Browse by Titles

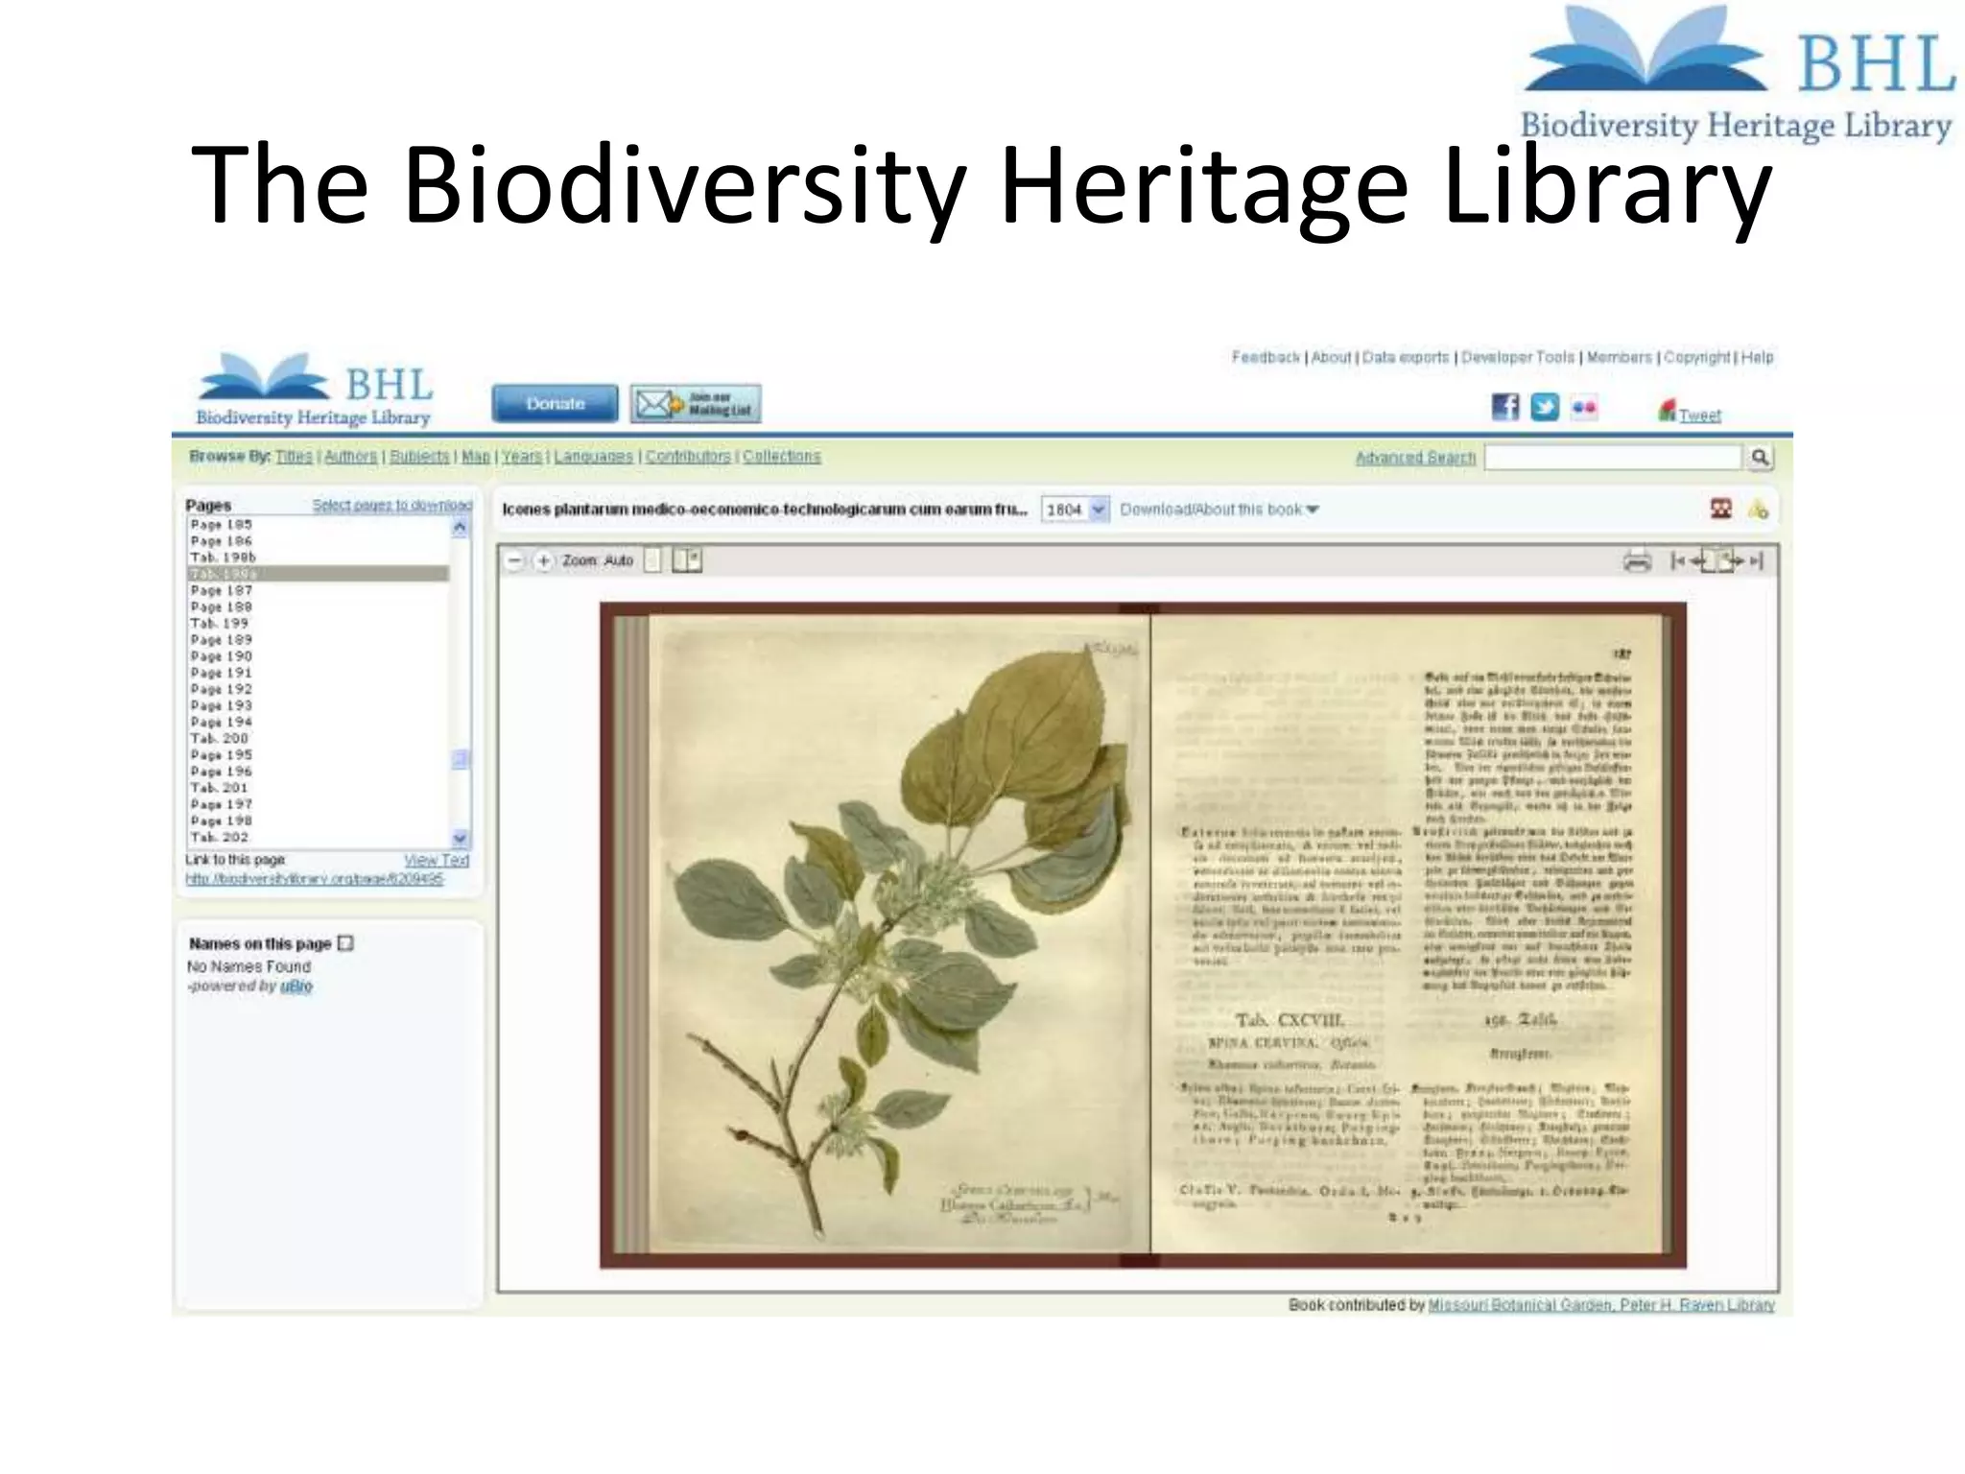294,457
